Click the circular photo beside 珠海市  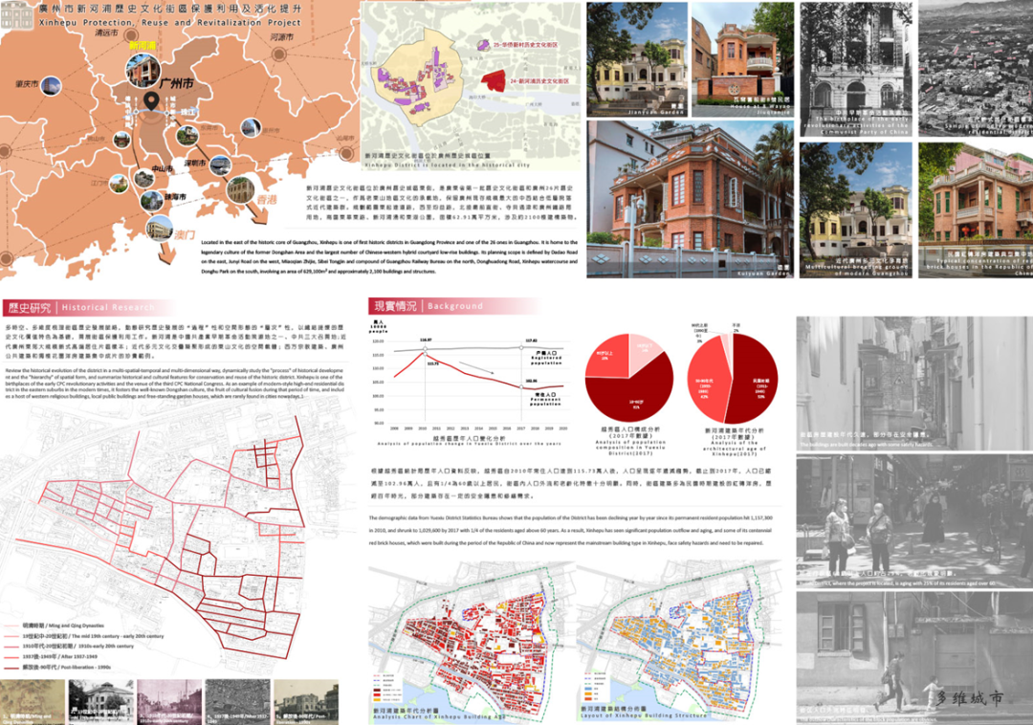(151, 201)
